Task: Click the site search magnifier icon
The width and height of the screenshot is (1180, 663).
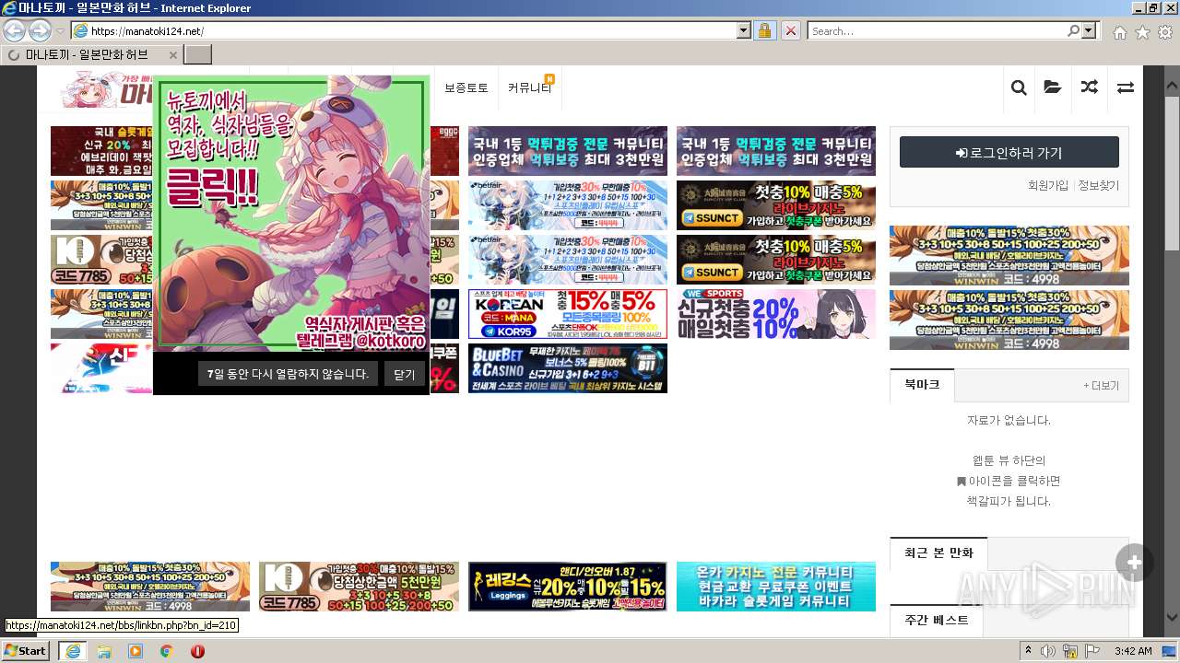Action: pos(1019,87)
